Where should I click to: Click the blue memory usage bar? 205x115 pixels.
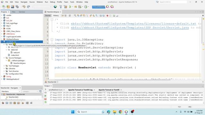[x=99, y=7]
